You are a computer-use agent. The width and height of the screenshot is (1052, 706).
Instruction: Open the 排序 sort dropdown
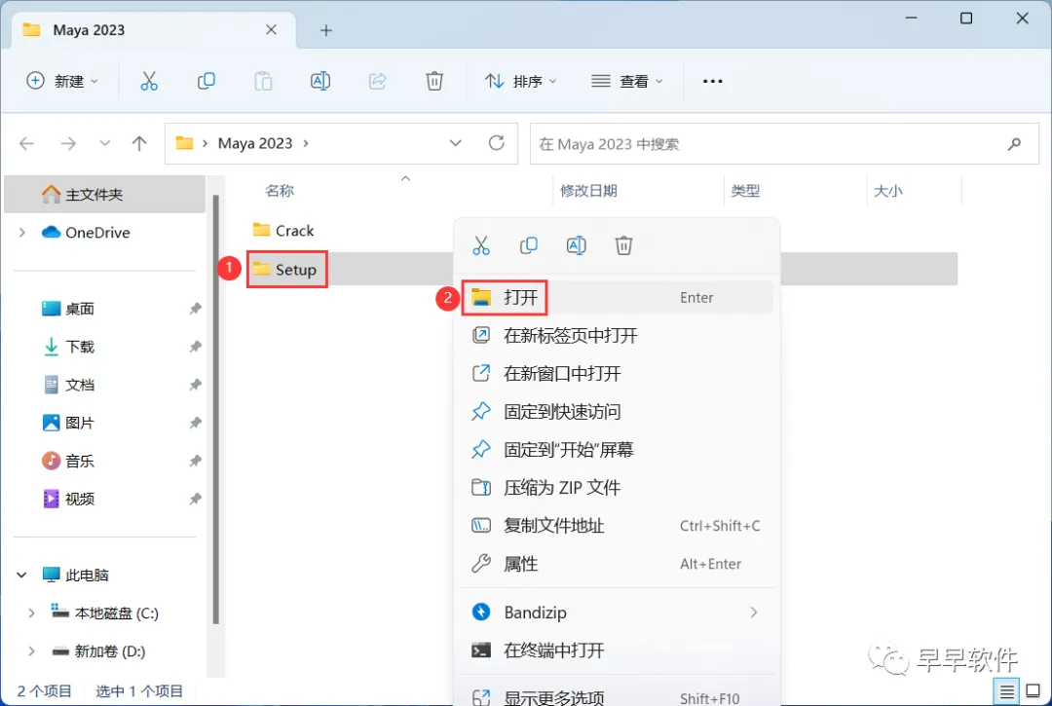(x=520, y=81)
